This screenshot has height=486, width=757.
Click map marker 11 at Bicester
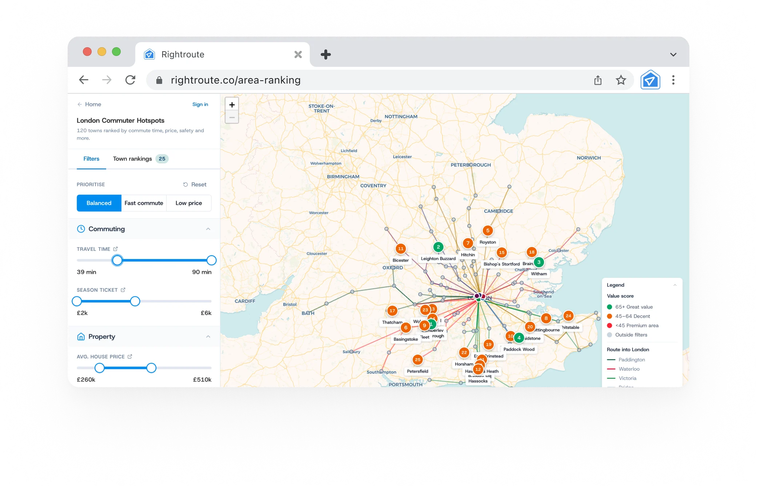coord(401,248)
